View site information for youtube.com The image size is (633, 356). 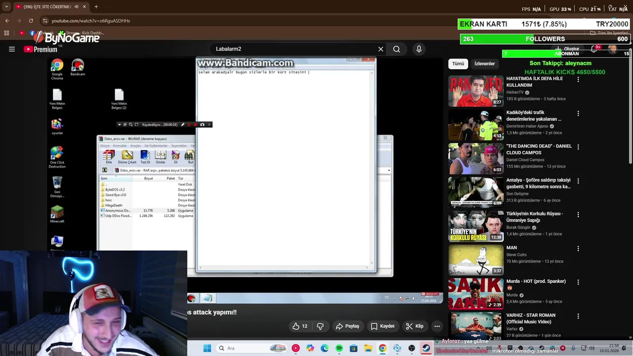coord(45,21)
